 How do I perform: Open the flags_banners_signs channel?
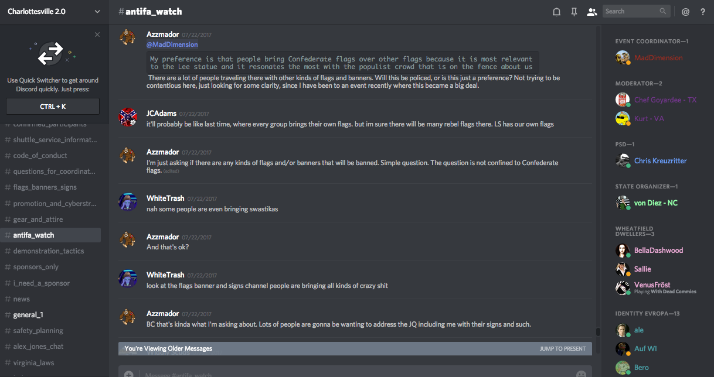(x=45, y=187)
